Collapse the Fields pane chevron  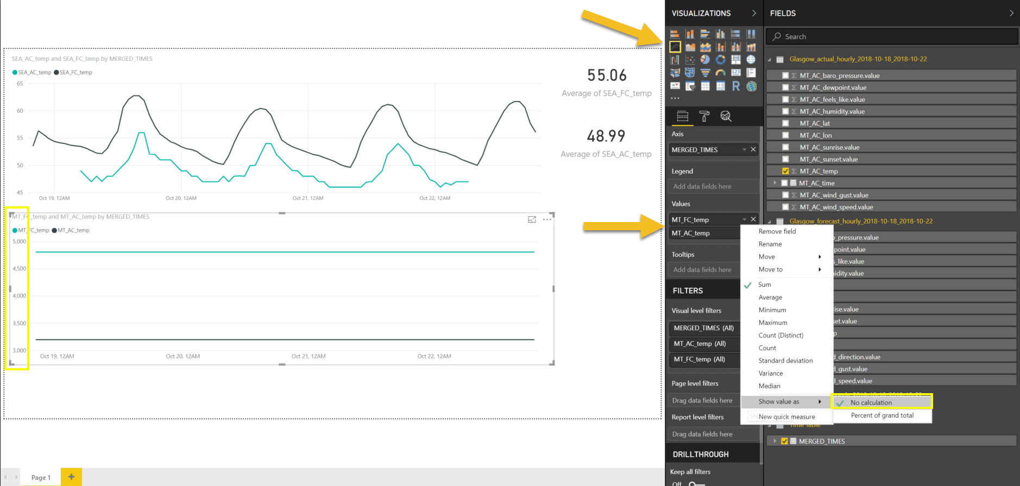coord(1011,13)
